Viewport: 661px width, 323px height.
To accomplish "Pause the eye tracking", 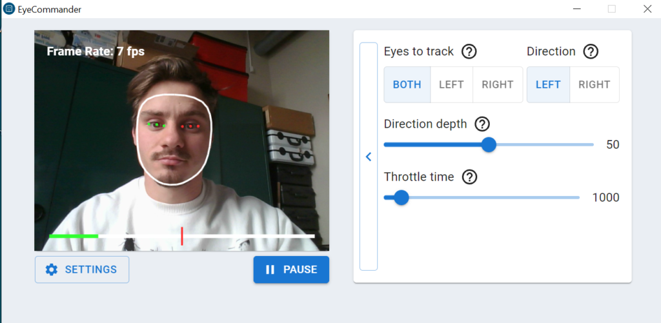I will point(291,269).
